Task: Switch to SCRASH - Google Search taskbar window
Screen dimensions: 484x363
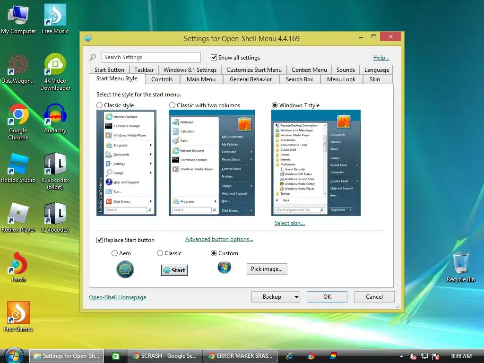Action: [164, 356]
